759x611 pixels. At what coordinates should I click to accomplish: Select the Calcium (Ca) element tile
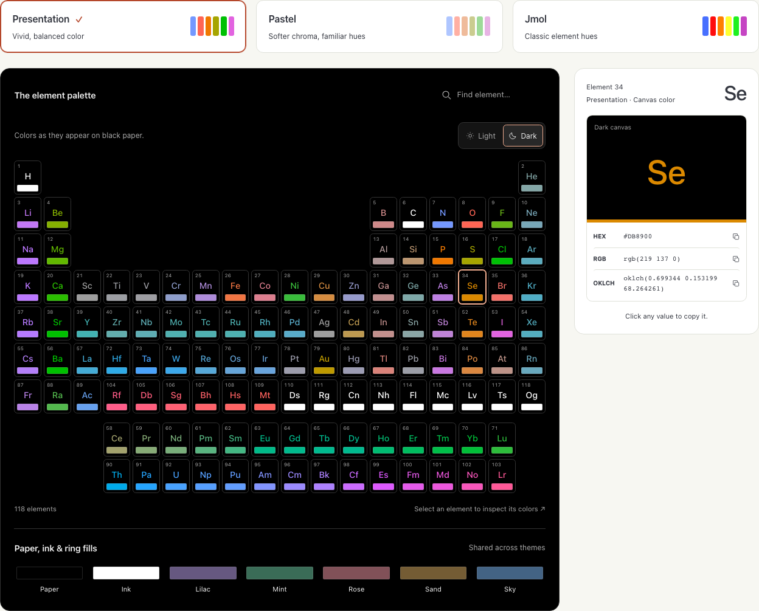[x=58, y=287]
